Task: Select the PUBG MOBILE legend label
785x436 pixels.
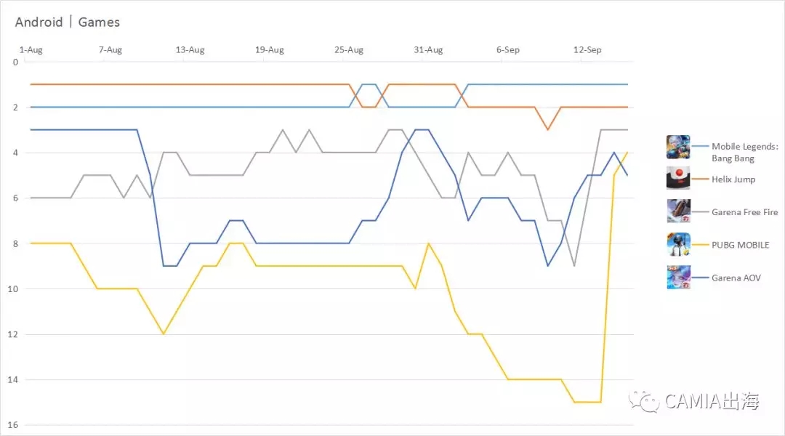Action: [x=741, y=245]
